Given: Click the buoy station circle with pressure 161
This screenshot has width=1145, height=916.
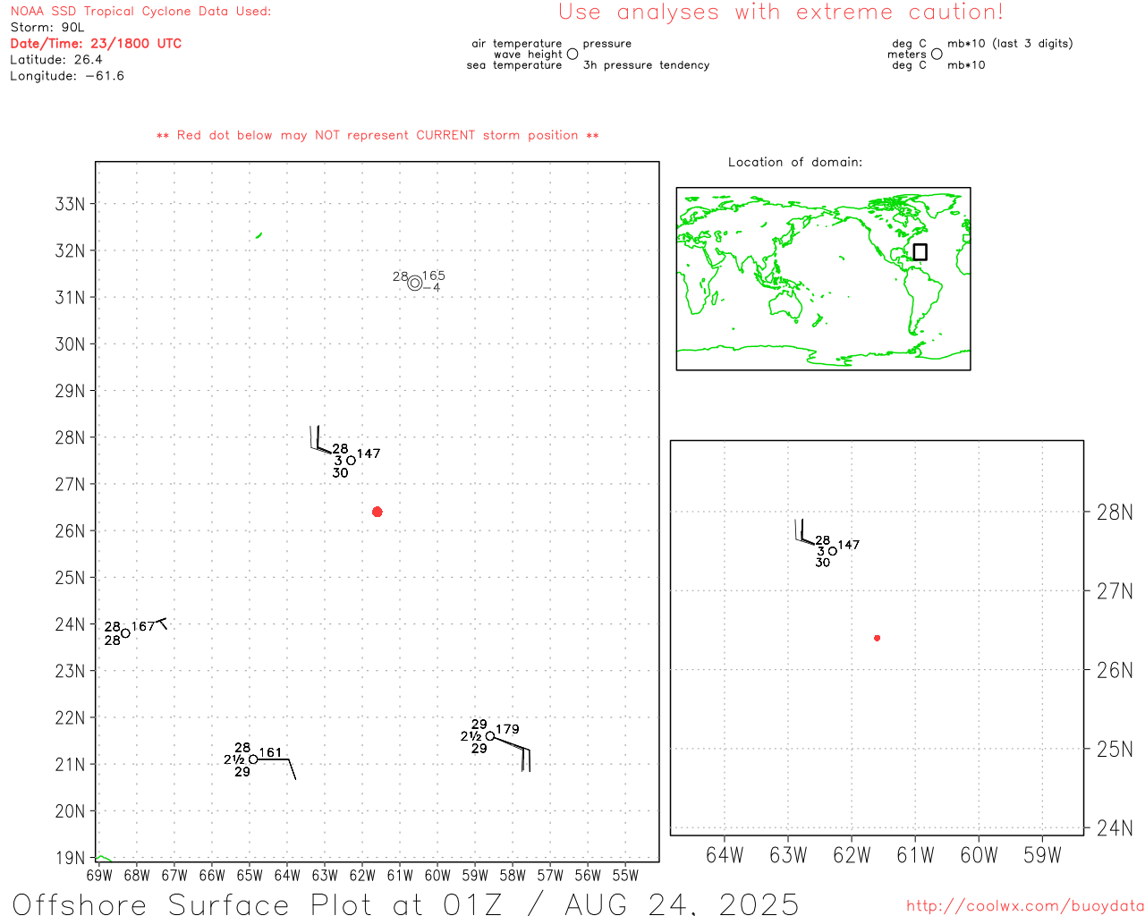Looking at the screenshot, I should pos(253,759).
